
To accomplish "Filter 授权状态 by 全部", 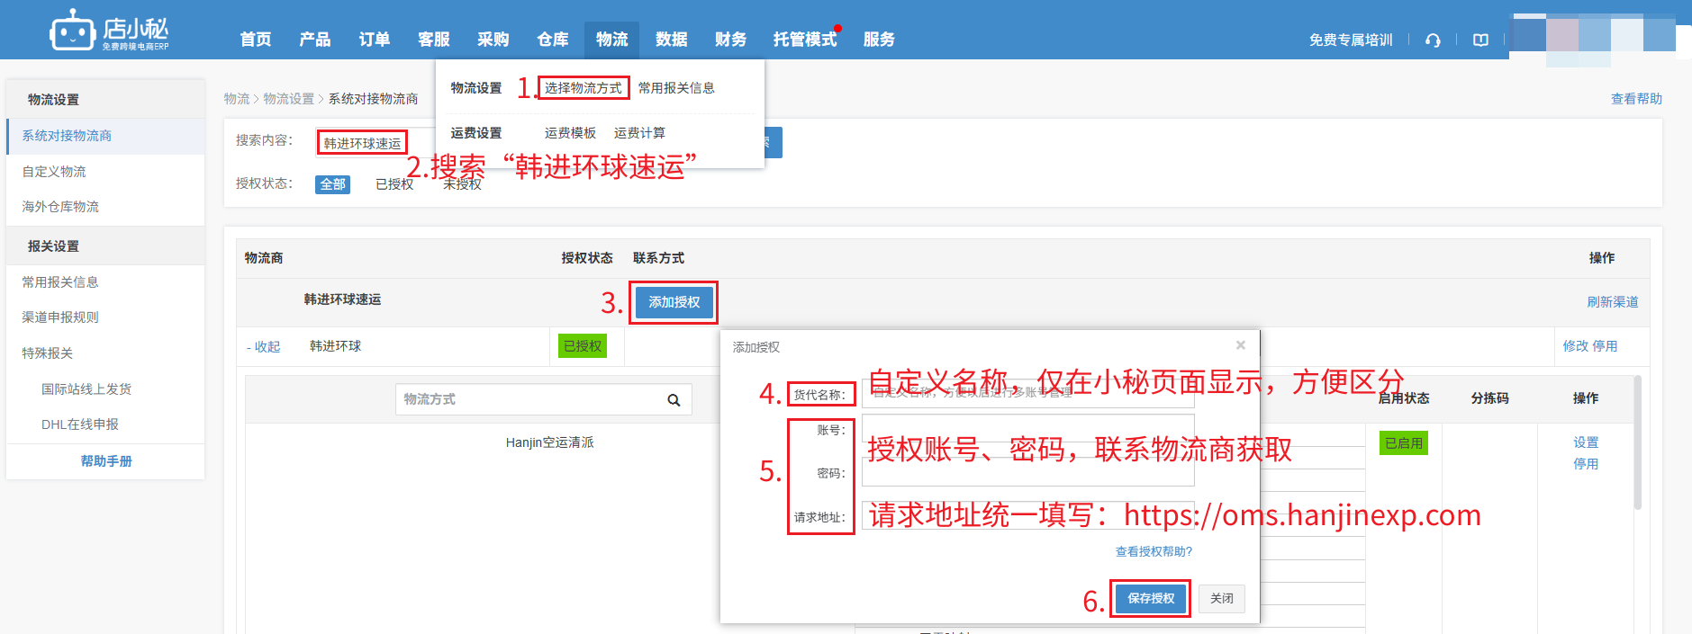I will 332,184.
